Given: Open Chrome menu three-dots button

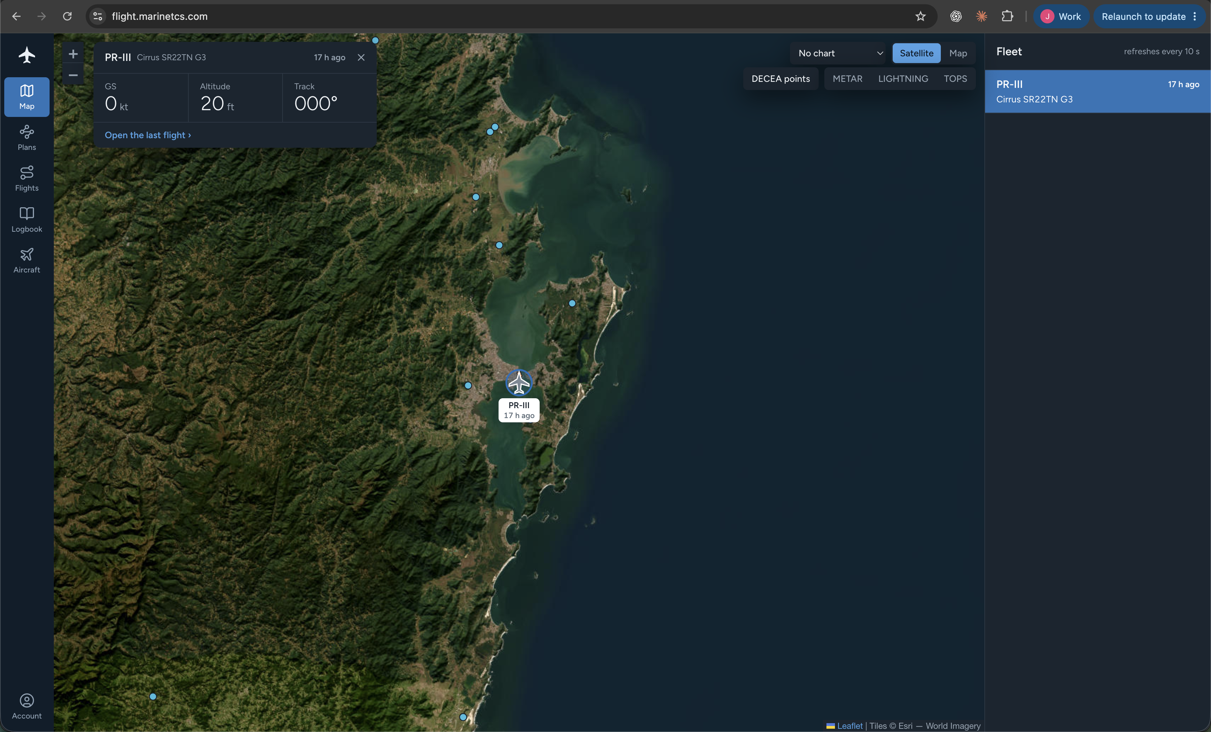Looking at the screenshot, I should [1195, 16].
